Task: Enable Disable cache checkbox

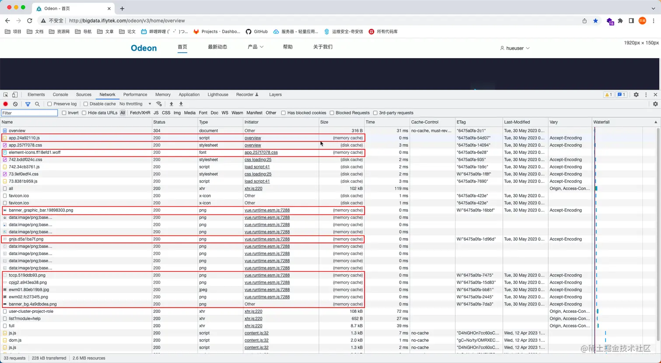Action: (86, 104)
